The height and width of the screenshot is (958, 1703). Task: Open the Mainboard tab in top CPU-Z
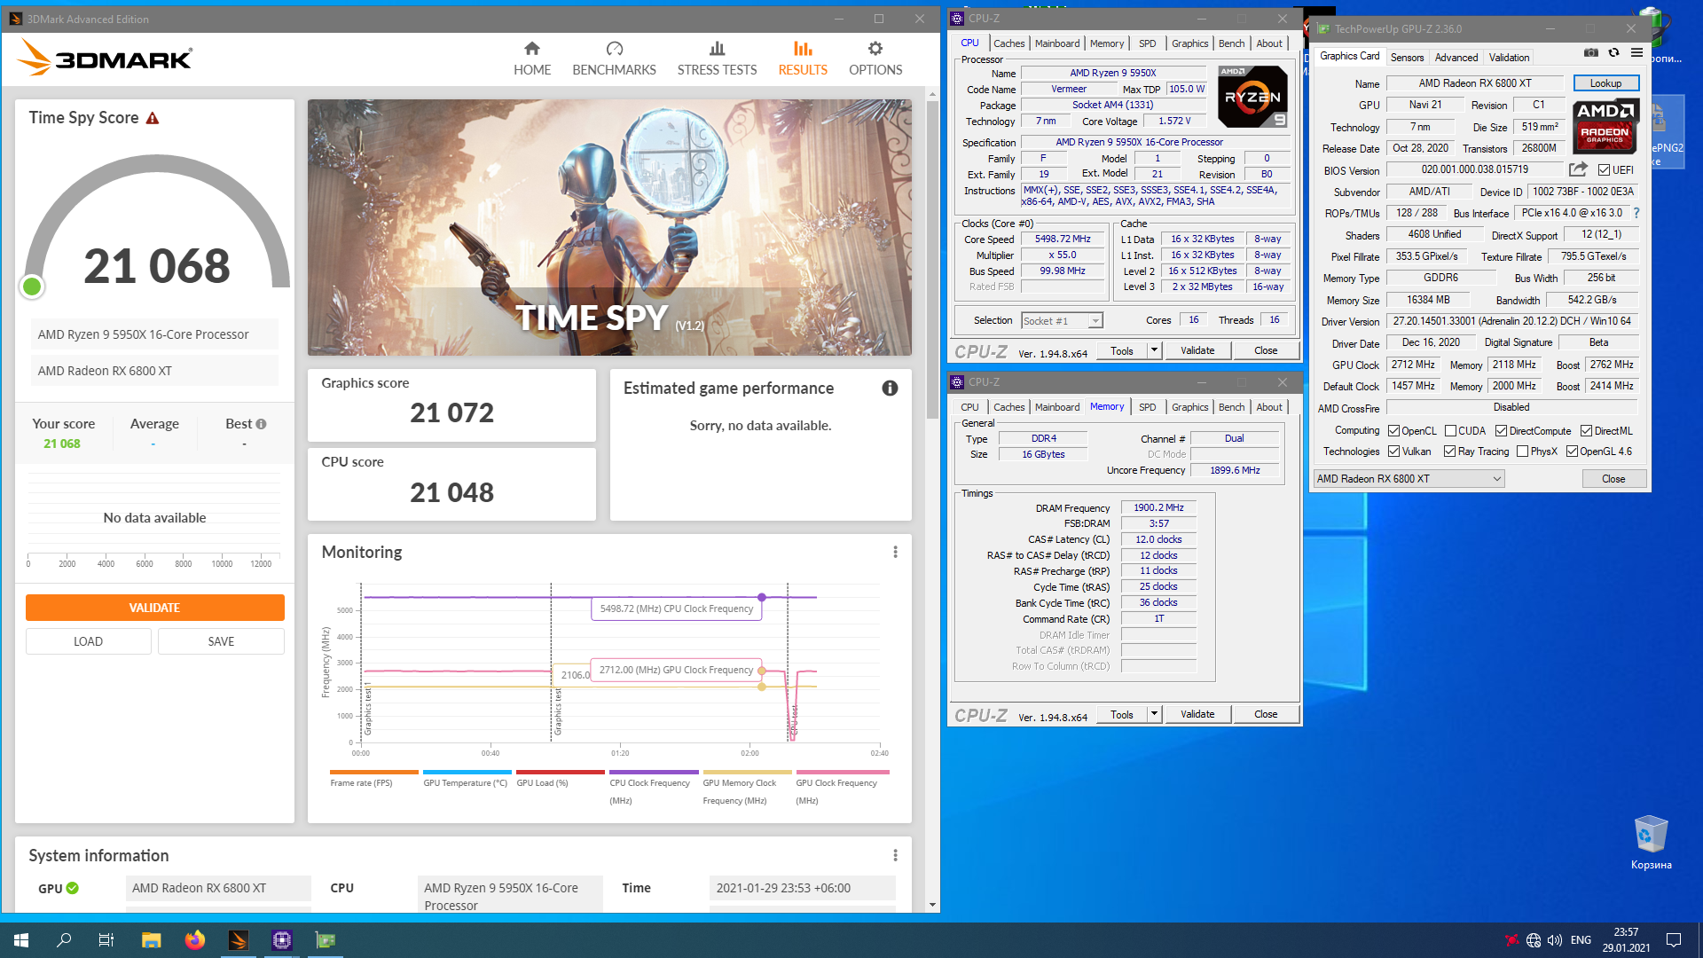[x=1056, y=43]
